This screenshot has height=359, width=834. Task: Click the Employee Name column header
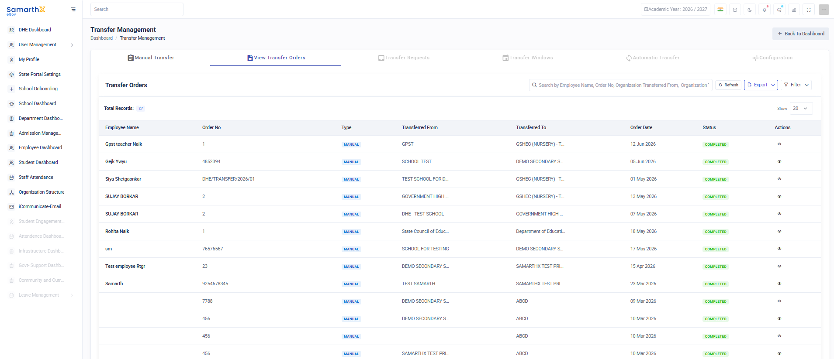122,128
